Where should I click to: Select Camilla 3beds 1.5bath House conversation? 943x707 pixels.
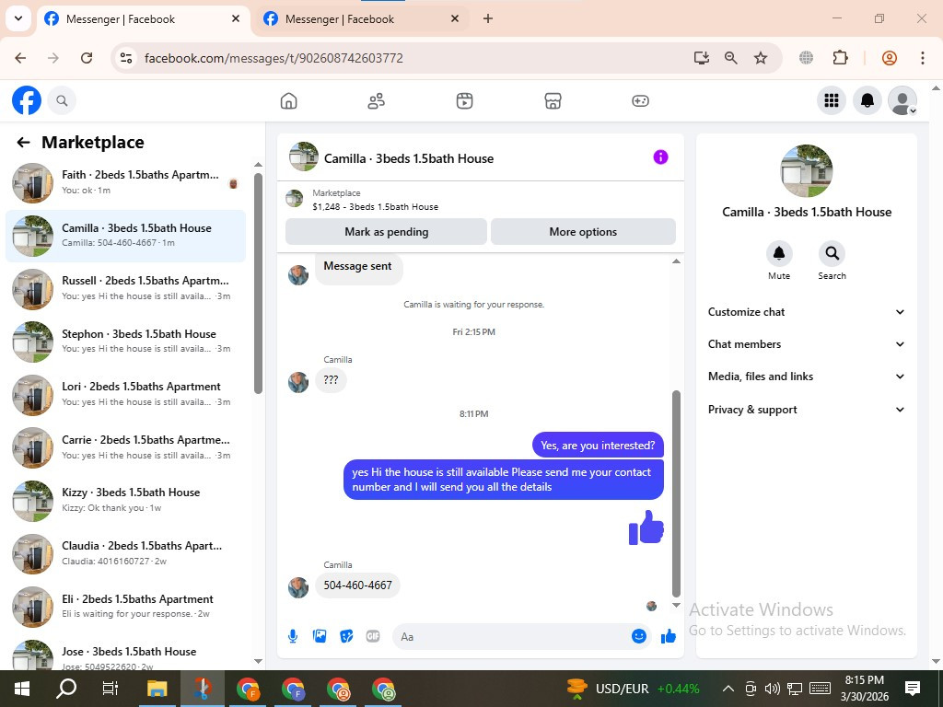pyautogui.click(x=125, y=236)
